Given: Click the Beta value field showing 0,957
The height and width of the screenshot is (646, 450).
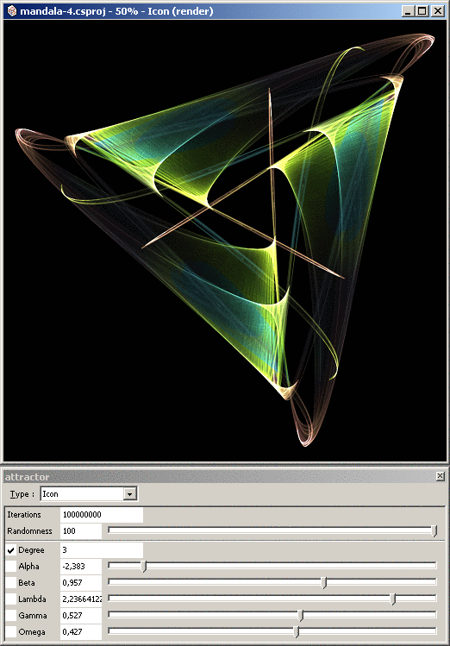Looking at the screenshot, I should (81, 582).
